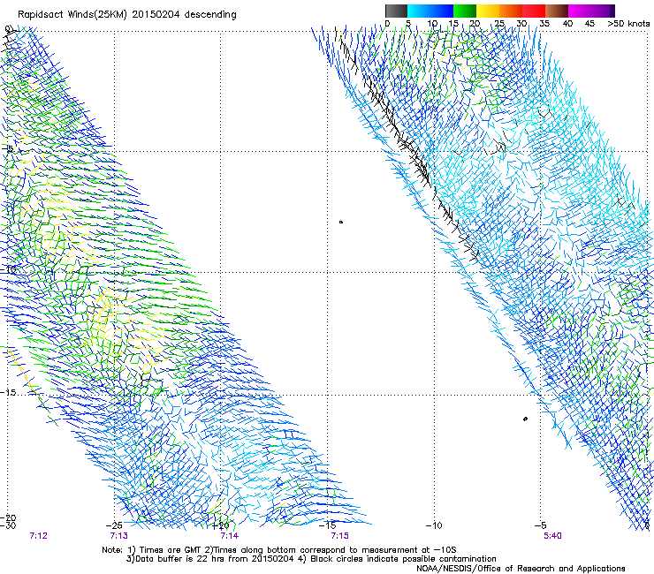Click the green 15-20 knots legend swatch
This screenshot has height=574, width=654.
coord(465,11)
